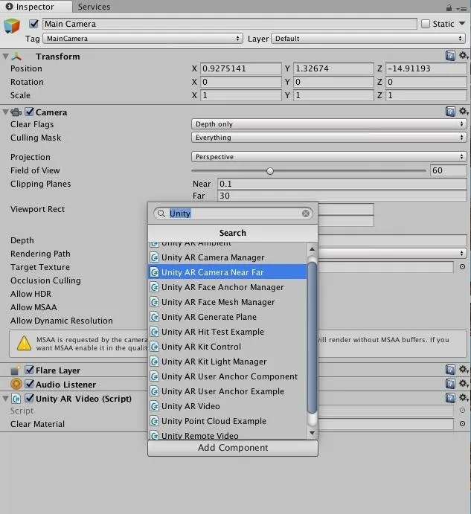The width and height of the screenshot is (471, 514).
Task: Click the Camera component icon
Action: [16, 112]
